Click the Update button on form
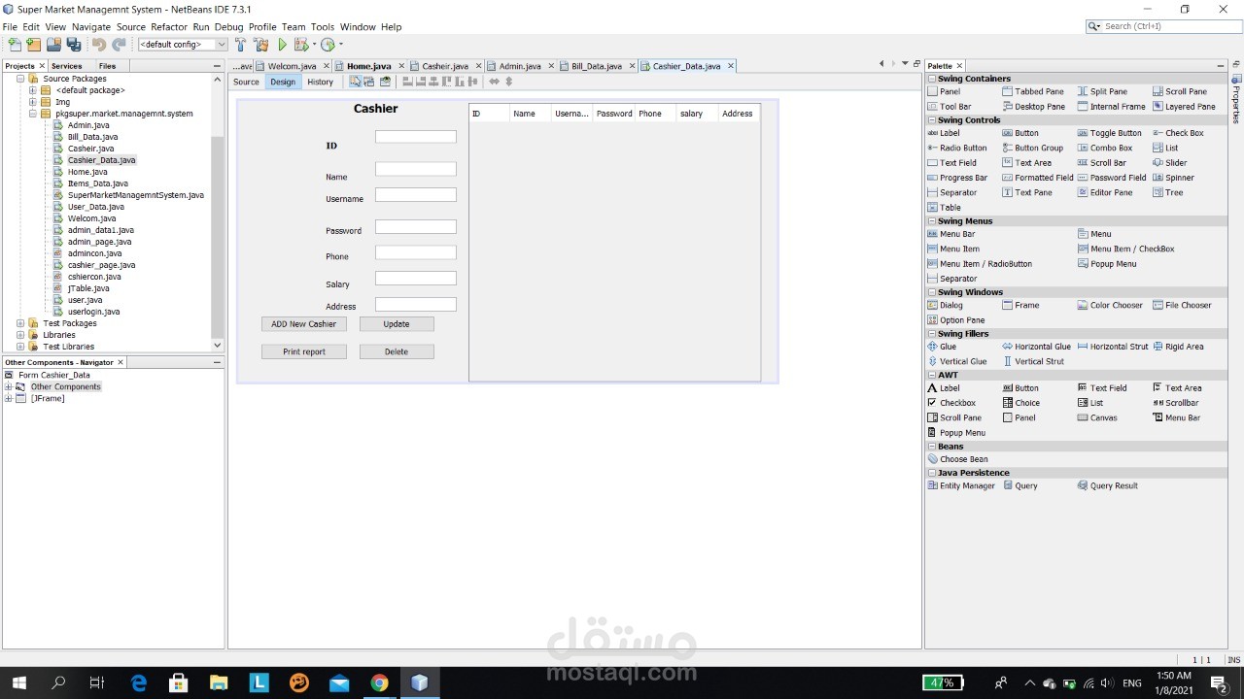Image resolution: width=1244 pixels, height=699 pixels. (x=397, y=324)
